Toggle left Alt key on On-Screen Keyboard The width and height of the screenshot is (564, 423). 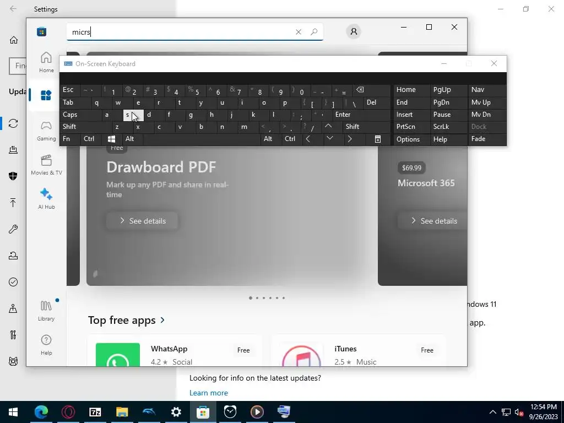(x=132, y=139)
